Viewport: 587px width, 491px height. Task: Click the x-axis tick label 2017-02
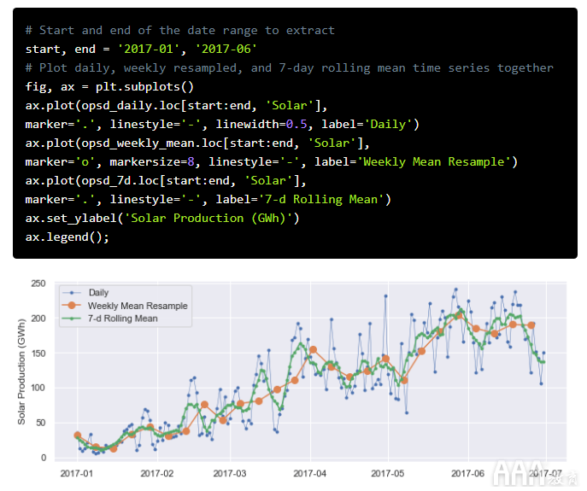[x=157, y=473]
